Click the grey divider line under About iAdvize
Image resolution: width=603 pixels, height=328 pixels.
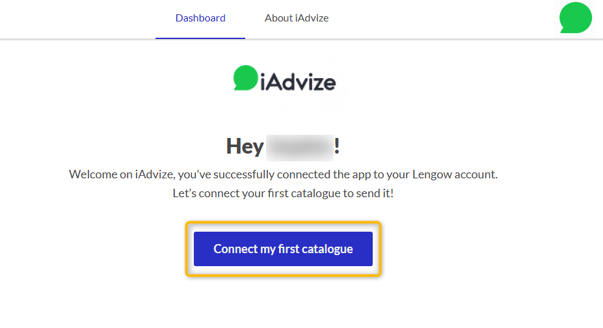(296, 39)
